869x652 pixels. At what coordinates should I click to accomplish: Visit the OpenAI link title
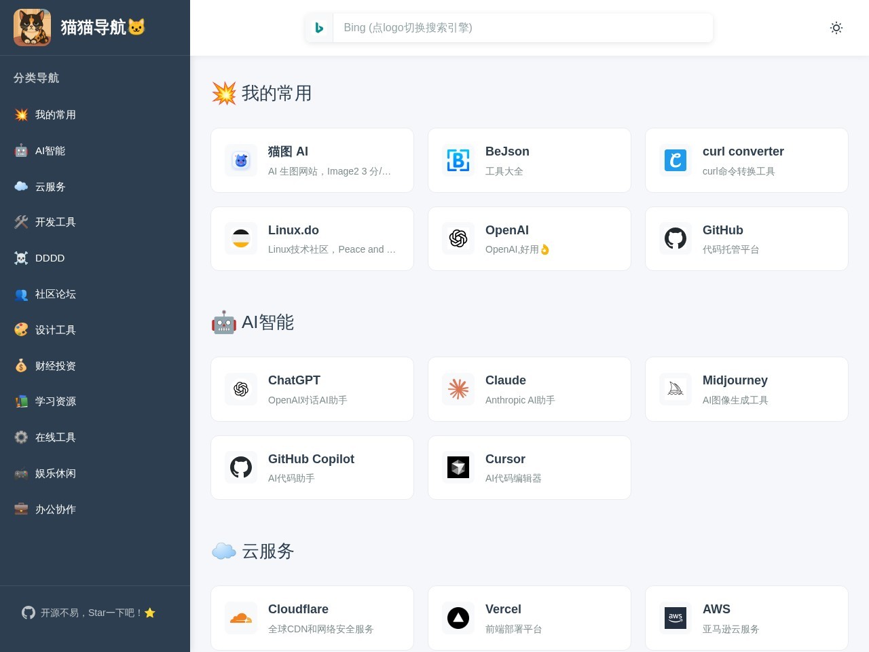pyautogui.click(x=507, y=230)
